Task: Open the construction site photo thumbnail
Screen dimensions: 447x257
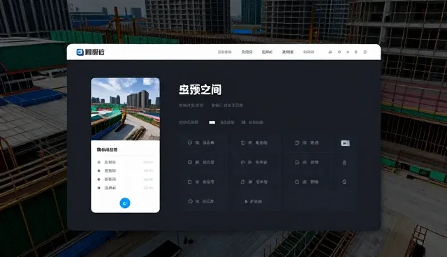Action: click(x=125, y=109)
